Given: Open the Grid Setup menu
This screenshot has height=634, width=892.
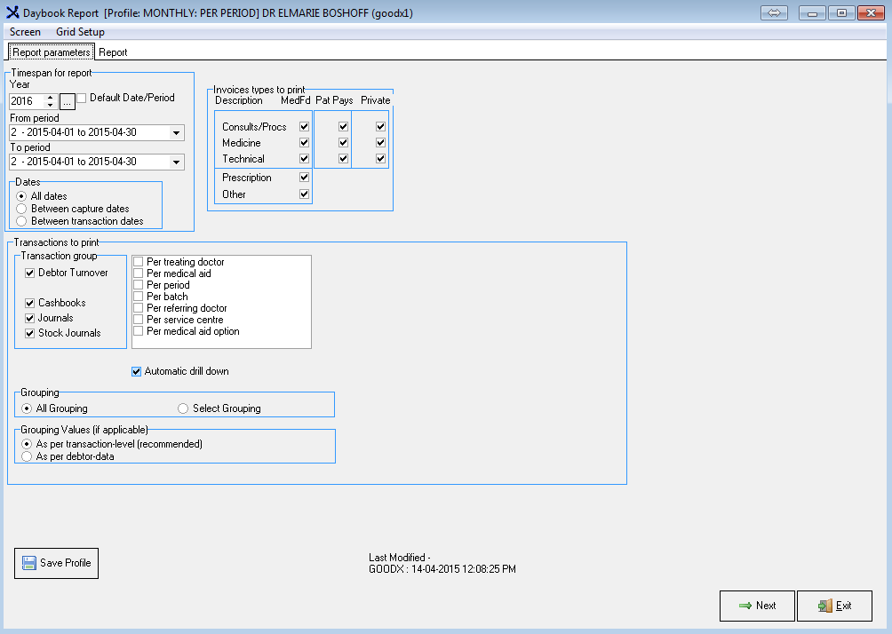Looking at the screenshot, I should pyautogui.click(x=80, y=32).
